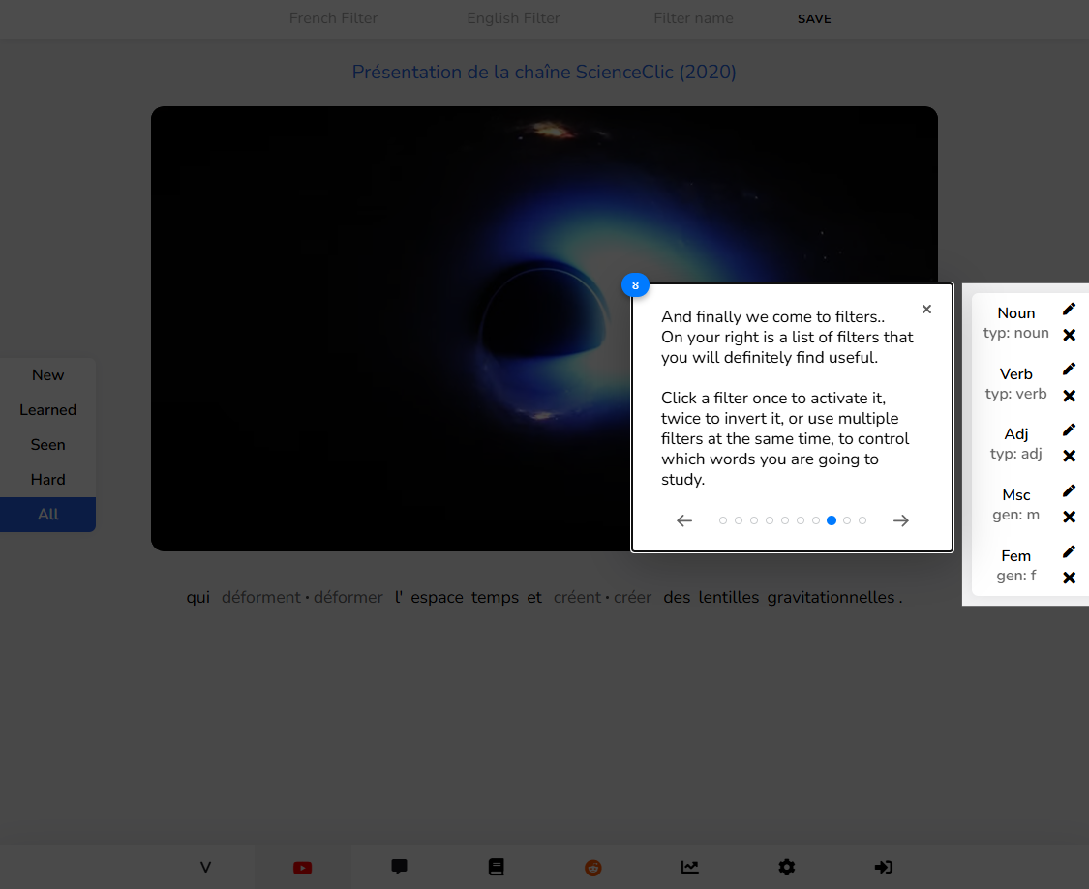Activate the Verb filter
This screenshot has height=889, width=1089.
tap(1015, 384)
